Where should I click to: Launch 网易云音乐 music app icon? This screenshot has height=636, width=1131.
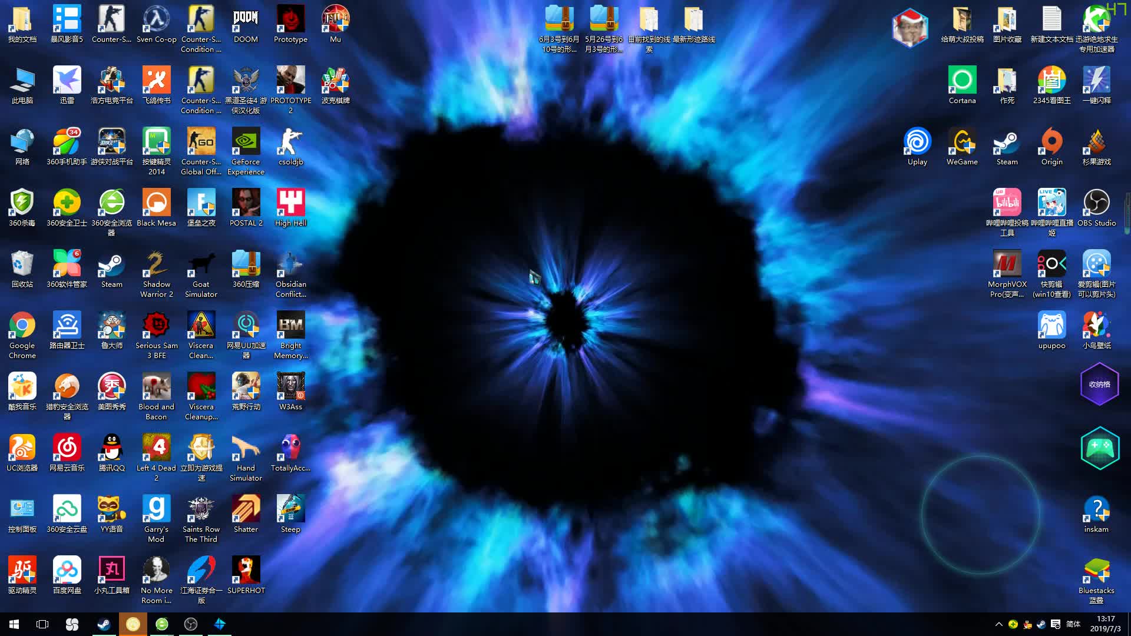coord(67,453)
